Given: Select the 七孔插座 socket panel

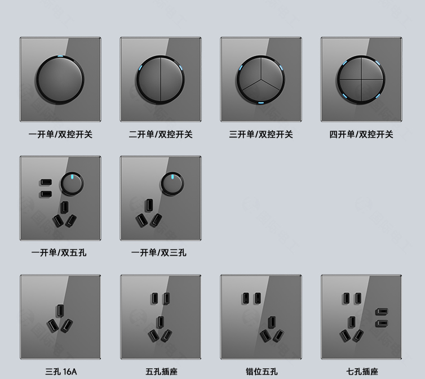Looking at the screenshot, I should pos(361,317).
